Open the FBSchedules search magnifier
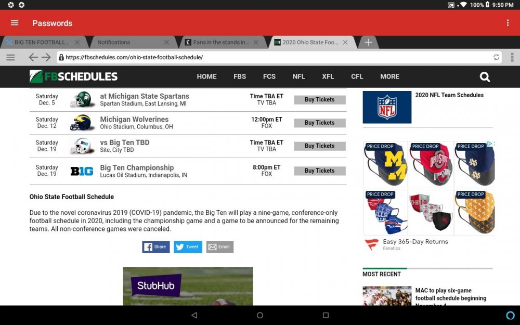Viewport: 520px width, 325px height. tap(485, 77)
